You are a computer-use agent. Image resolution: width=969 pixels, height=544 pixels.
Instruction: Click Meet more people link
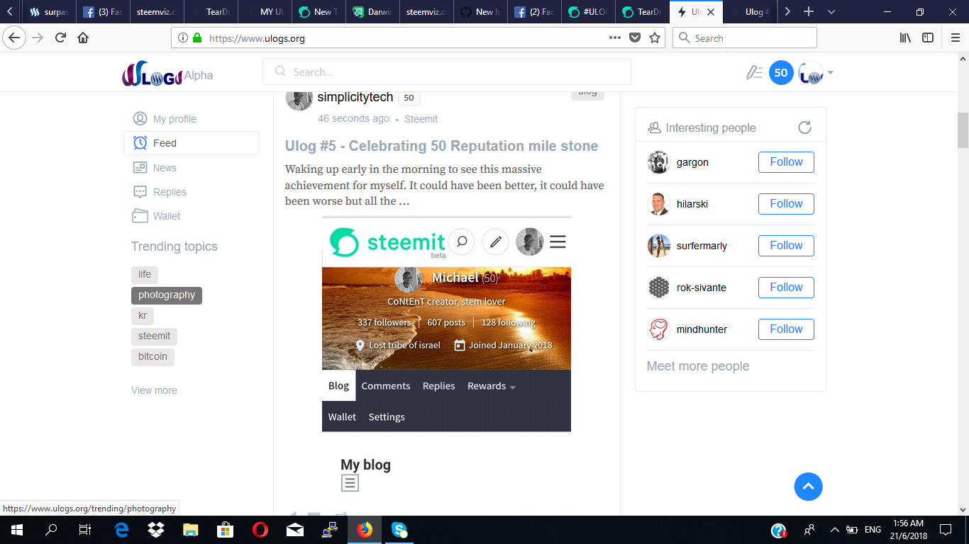[698, 366]
